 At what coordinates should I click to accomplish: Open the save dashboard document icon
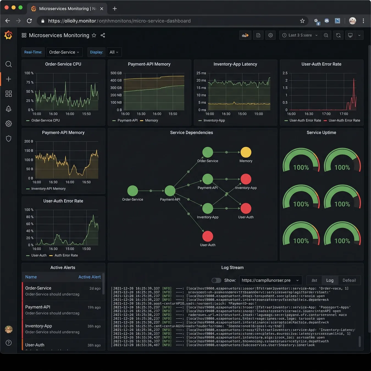(258, 35)
